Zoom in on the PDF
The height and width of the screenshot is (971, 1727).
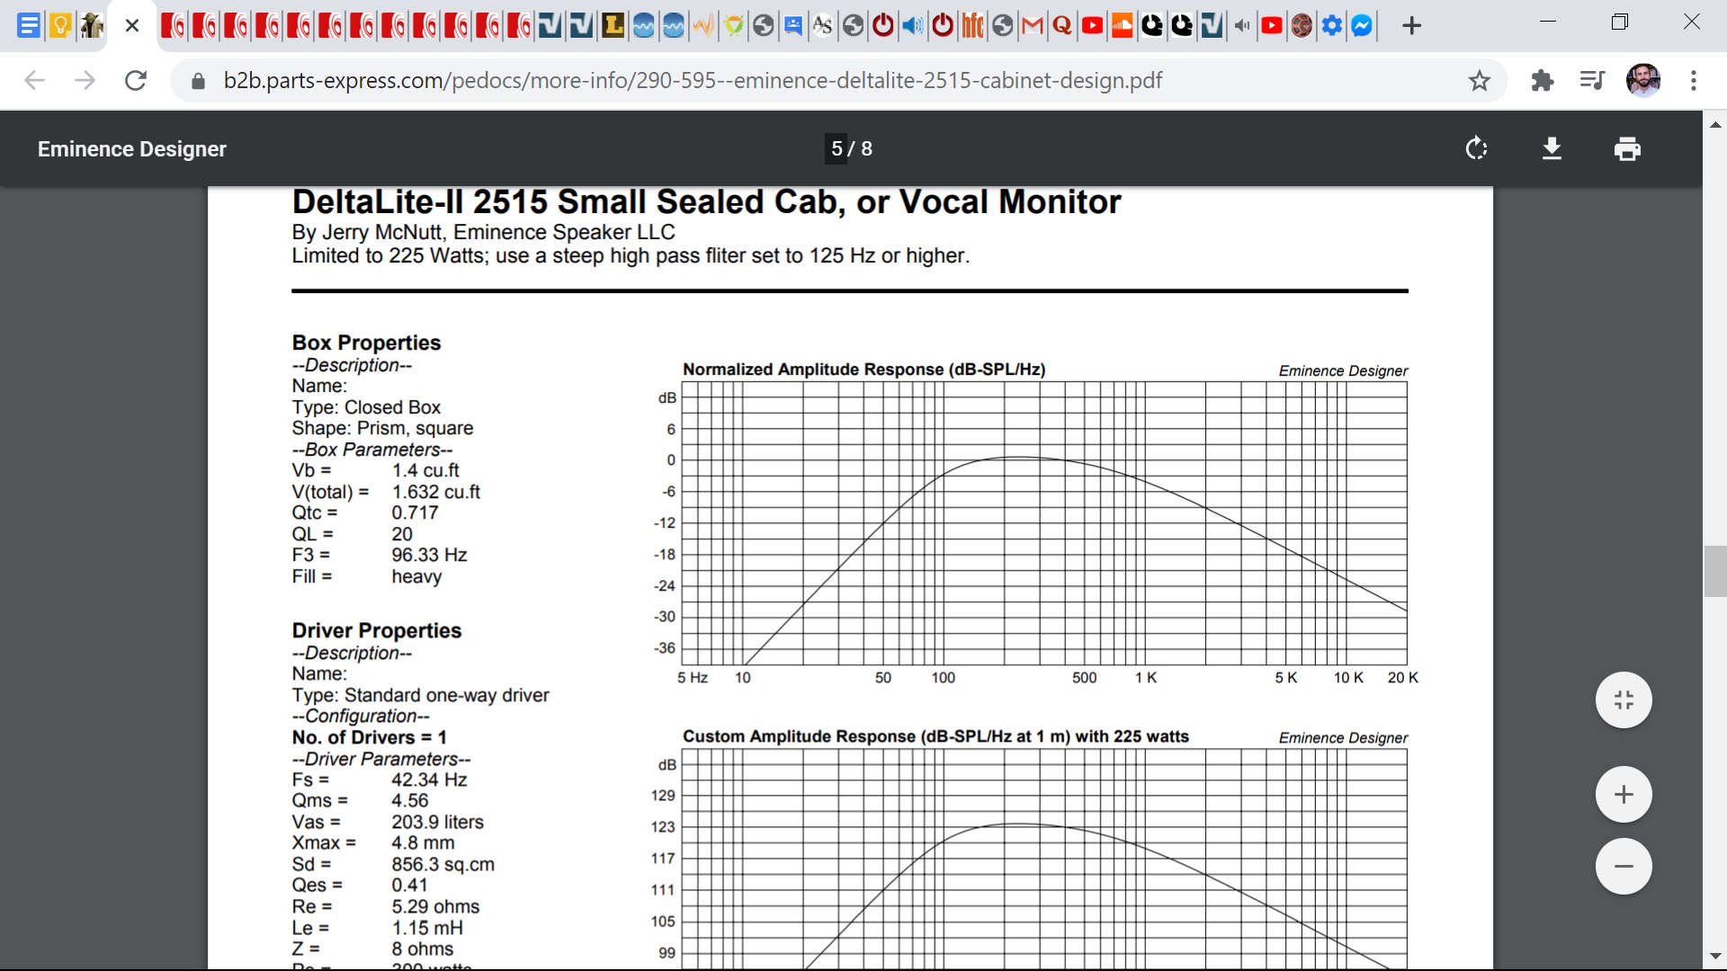pos(1624,794)
